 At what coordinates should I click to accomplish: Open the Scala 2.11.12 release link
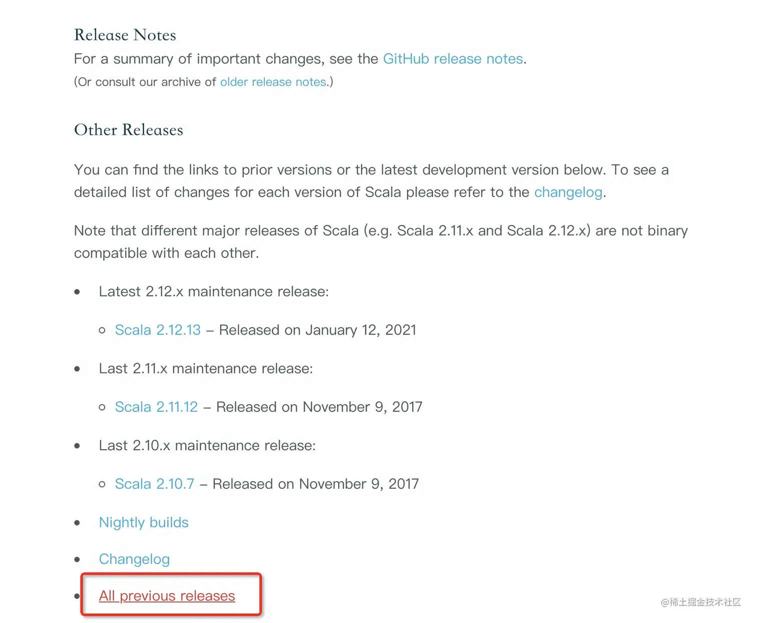coord(156,407)
